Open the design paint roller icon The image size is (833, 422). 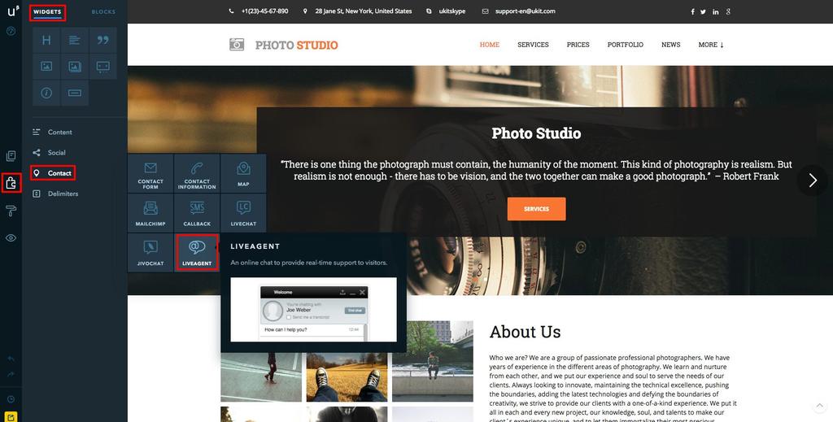pyautogui.click(x=11, y=211)
